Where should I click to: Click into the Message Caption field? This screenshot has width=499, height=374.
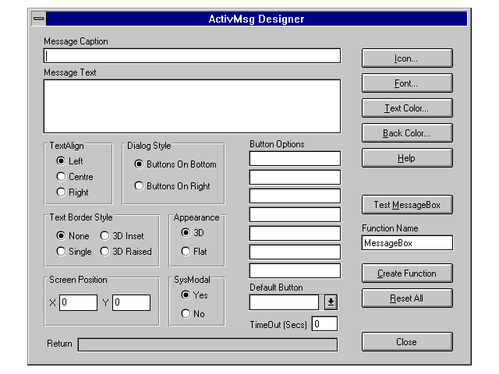tap(192, 56)
